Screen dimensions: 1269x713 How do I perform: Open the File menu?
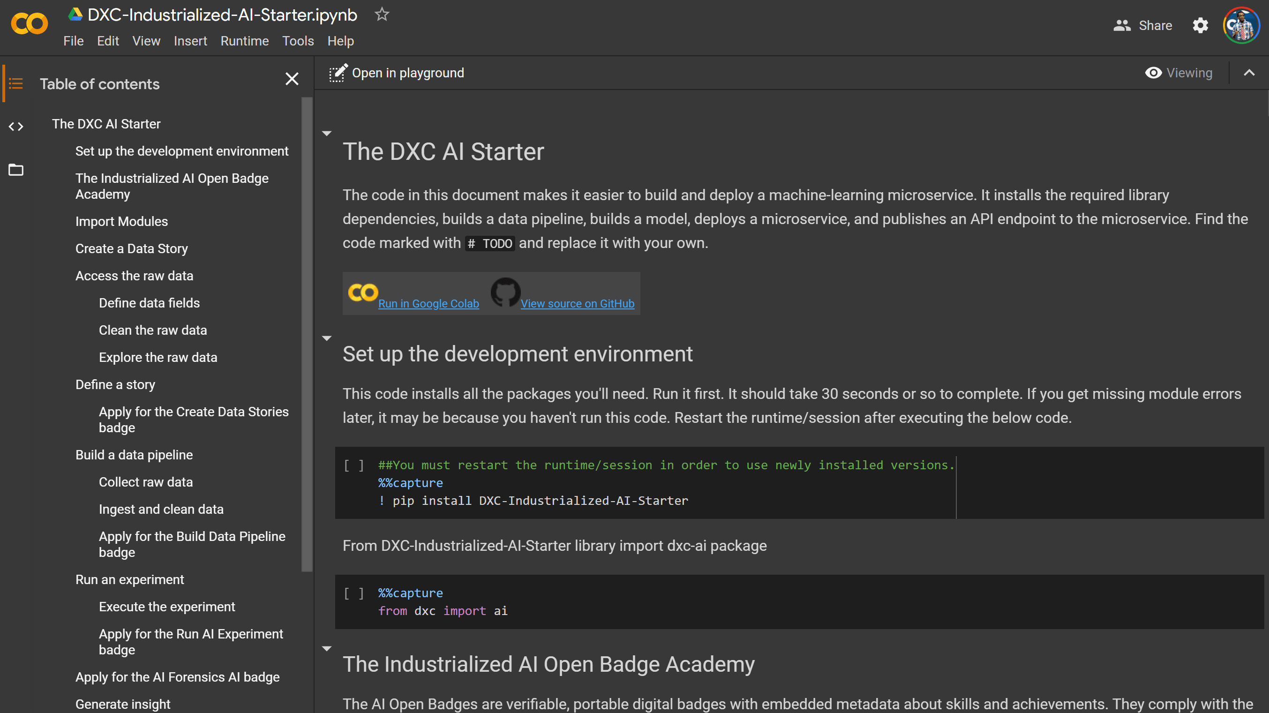pyautogui.click(x=74, y=41)
